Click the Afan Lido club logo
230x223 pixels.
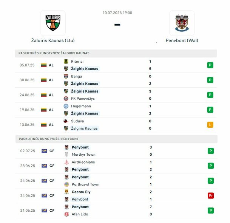pos(66,214)
